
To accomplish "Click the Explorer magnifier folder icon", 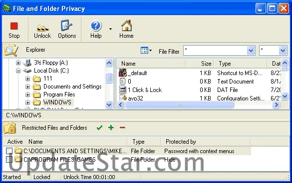I will pyautogui.click(x=11, y=50).
